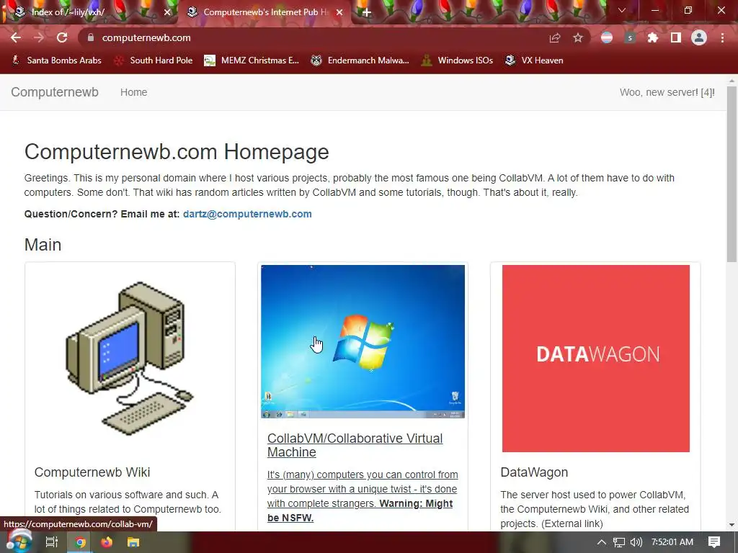Open the Chrome three-dot menu
The width and height of the screenshot is (738, 553).
coord(722,37)
